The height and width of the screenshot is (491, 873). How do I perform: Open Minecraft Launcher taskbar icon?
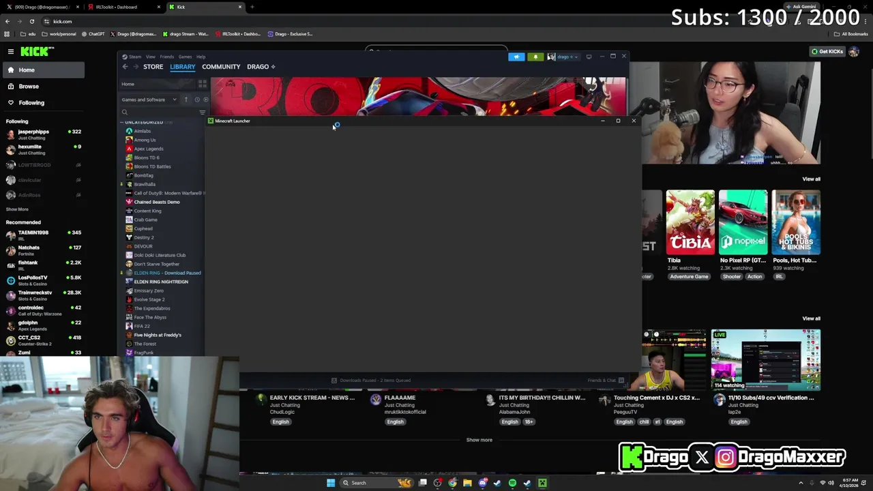click(542, 483)
